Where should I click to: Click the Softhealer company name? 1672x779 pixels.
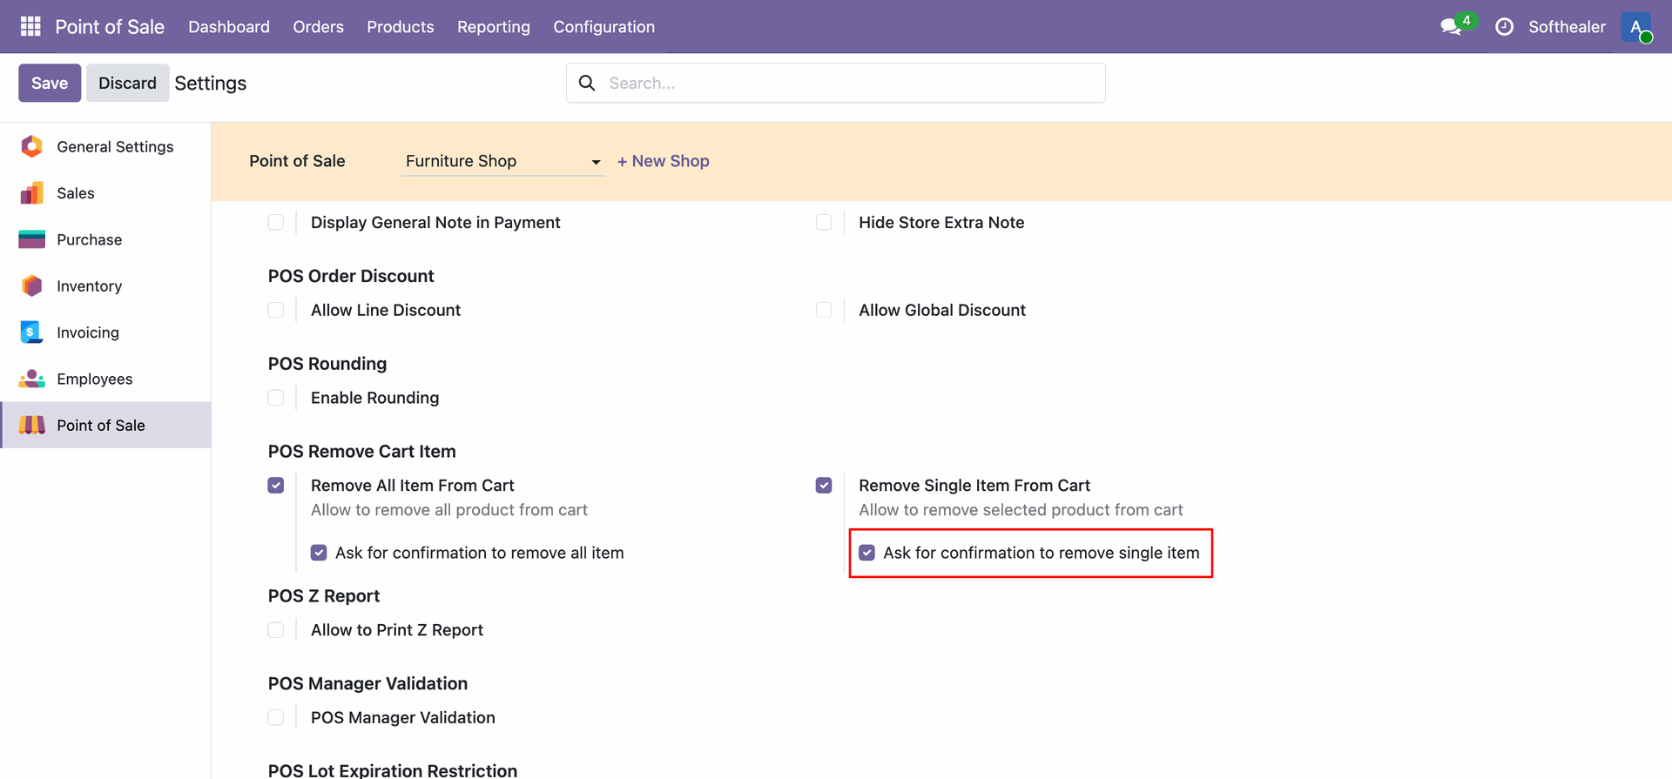(x=1567, y=27)
